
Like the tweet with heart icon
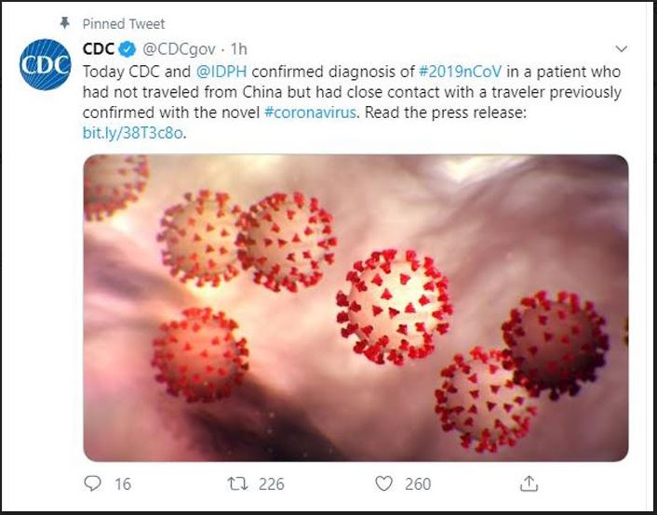(x=383, y=483)
